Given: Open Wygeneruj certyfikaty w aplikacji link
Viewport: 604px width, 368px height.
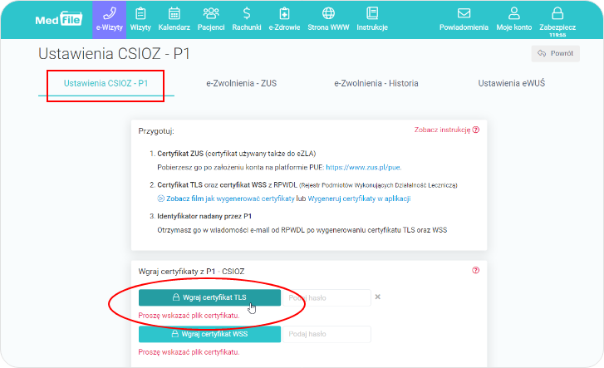Looking at the screenshot, I should click(359, 199).
